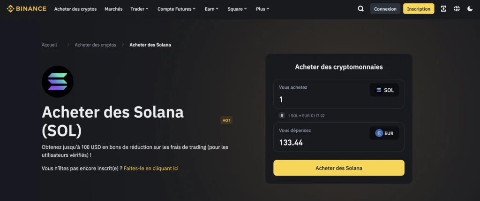
Task: Expand the Compte Futures menu
Action: click(176, 9)
